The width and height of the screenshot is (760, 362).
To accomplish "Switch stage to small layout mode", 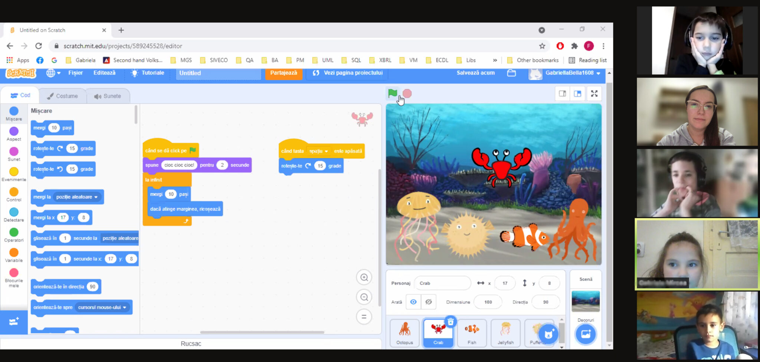I will 562,94.
